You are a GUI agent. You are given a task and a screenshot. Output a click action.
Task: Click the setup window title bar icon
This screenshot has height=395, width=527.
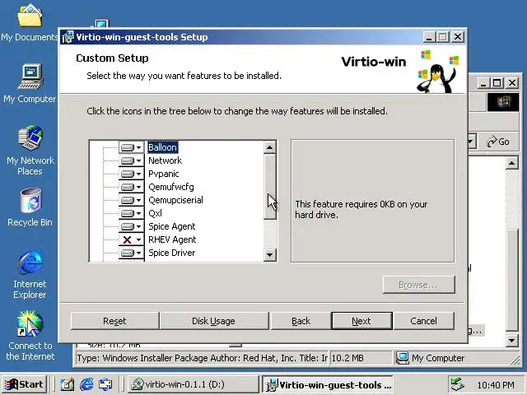68,37
